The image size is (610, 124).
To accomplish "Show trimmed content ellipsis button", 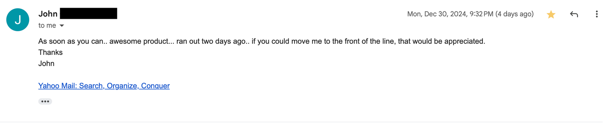I will coord(45,101).
